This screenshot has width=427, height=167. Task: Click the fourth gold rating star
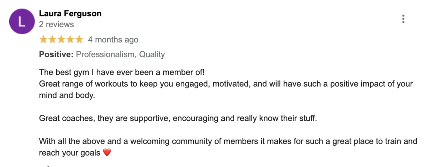[x=70, y=40]
